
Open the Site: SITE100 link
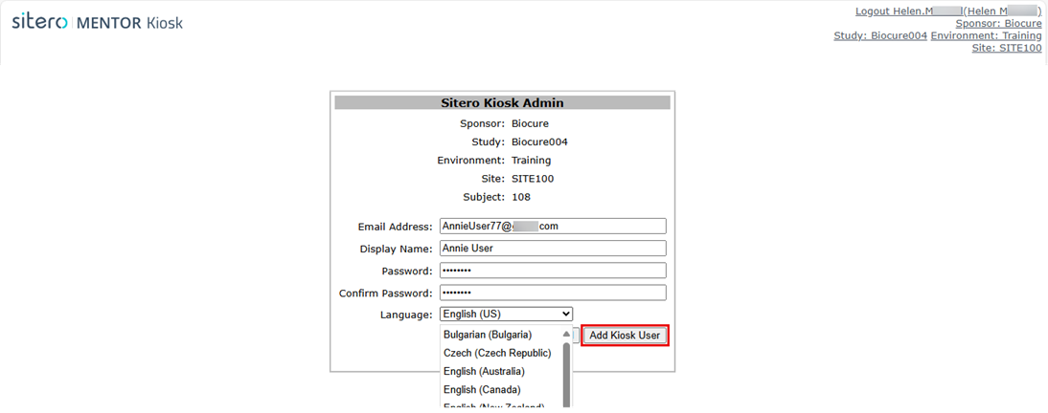point(1007,48)
